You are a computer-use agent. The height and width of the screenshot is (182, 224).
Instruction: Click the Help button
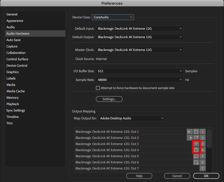click(139, 176)
